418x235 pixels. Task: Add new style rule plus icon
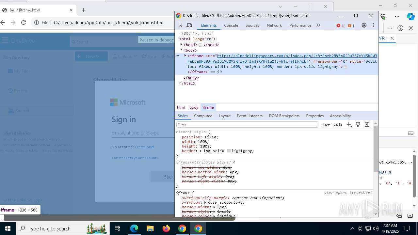pos(349,124)
